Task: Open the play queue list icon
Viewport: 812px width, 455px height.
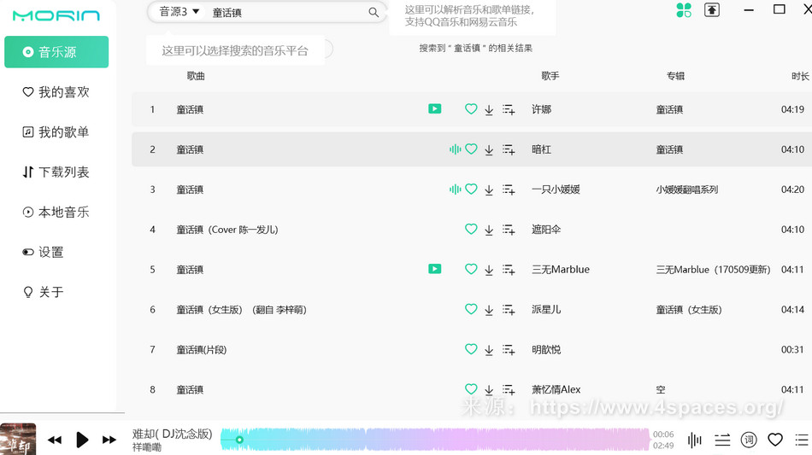Action: 802,440
